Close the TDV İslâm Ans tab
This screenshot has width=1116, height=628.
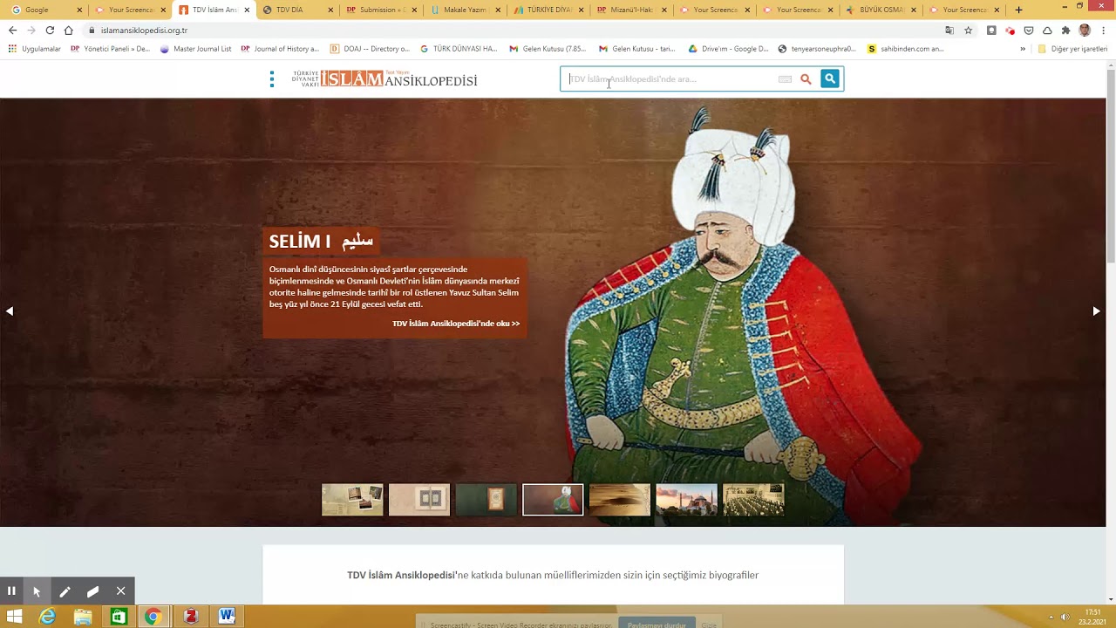[x=247, y=10]
